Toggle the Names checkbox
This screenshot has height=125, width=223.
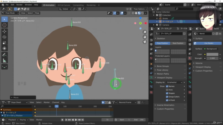point(167,86)
